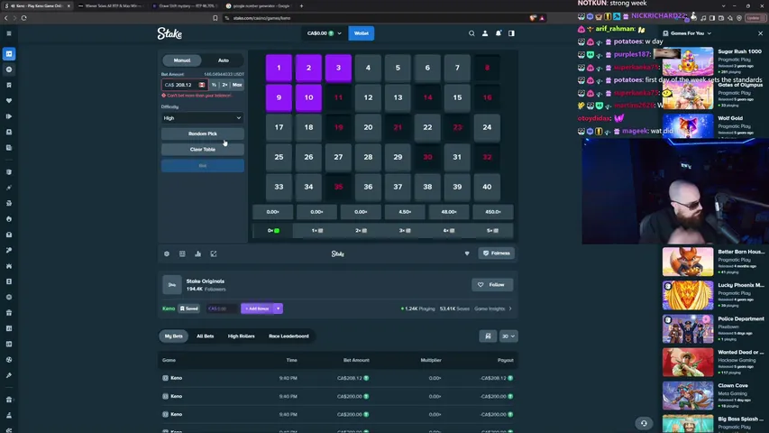Click the Add Bonus button
This screenshot has height=433, width=769.
click(257, 309)
